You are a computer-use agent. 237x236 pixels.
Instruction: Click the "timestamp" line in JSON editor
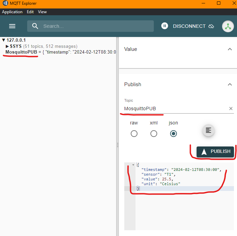tap(181, 170)
